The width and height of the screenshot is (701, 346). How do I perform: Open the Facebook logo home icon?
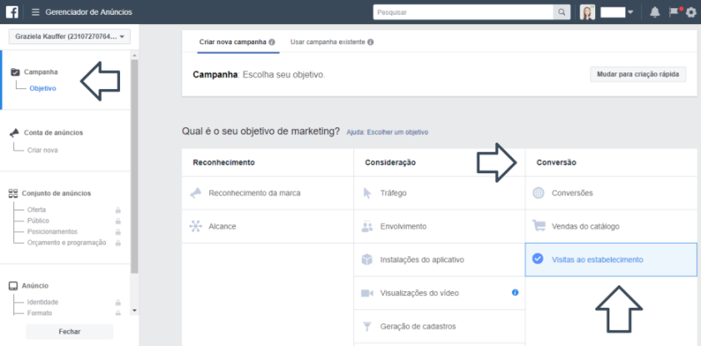12,12
